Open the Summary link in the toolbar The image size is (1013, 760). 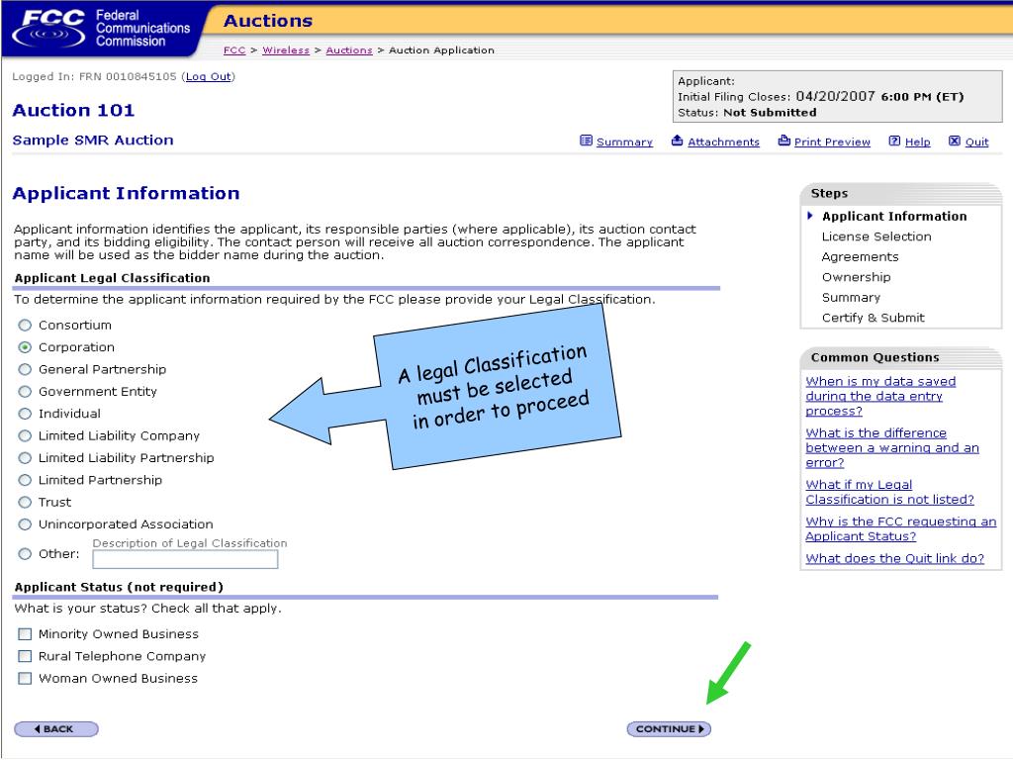point(624,142)
